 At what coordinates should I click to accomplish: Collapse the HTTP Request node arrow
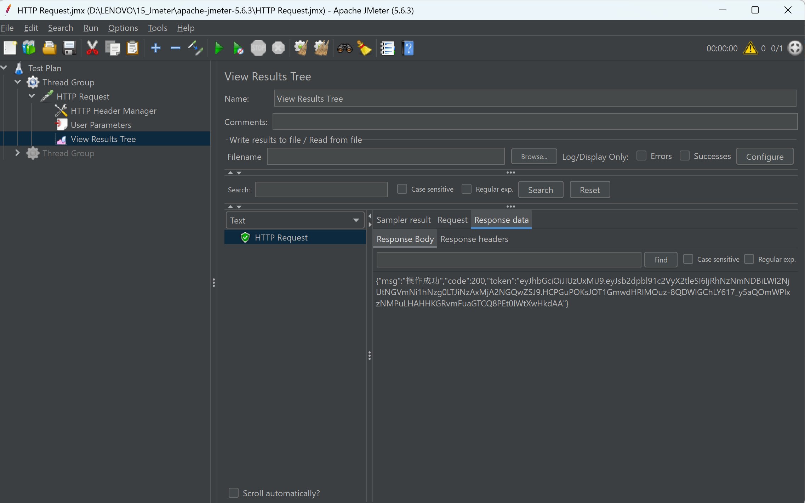tap(32, 96)
